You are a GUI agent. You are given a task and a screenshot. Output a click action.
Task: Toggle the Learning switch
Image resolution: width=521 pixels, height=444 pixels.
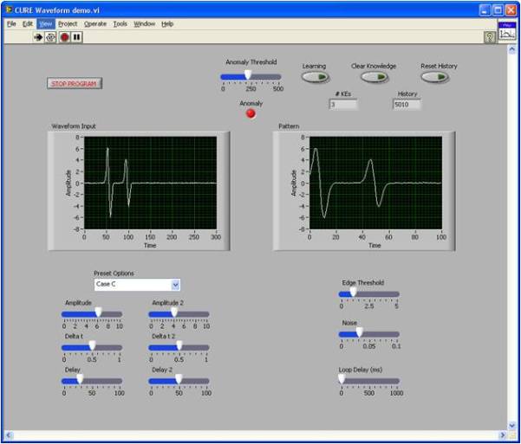click(315, 78)
